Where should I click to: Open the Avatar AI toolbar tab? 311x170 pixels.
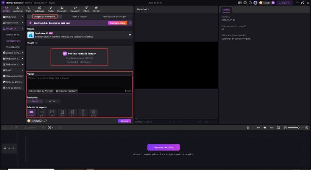(17, 9)
